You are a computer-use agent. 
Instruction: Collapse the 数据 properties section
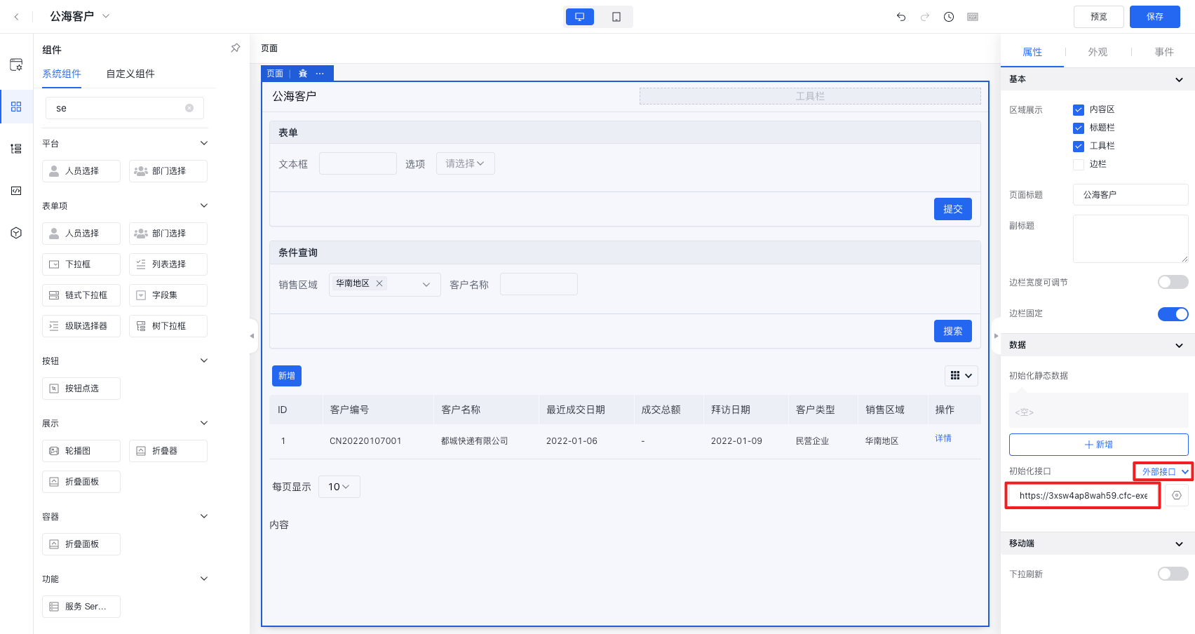[x=1179, y=345]
